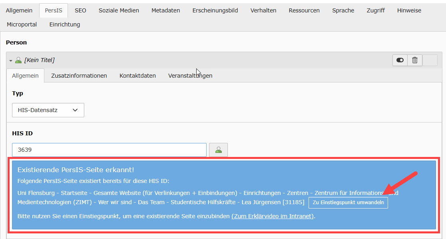Collapse the Kein Titel person record
This screenshot has height=239, width=446.
(x=11, y=60)
